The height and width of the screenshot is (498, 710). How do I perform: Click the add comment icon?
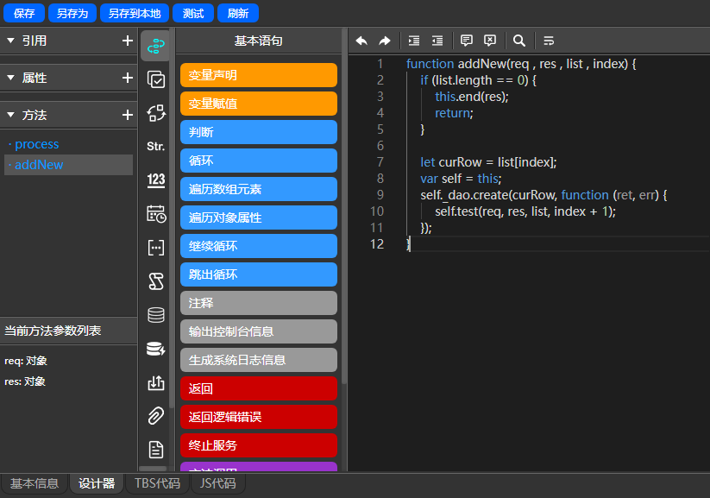pos(467,41)
